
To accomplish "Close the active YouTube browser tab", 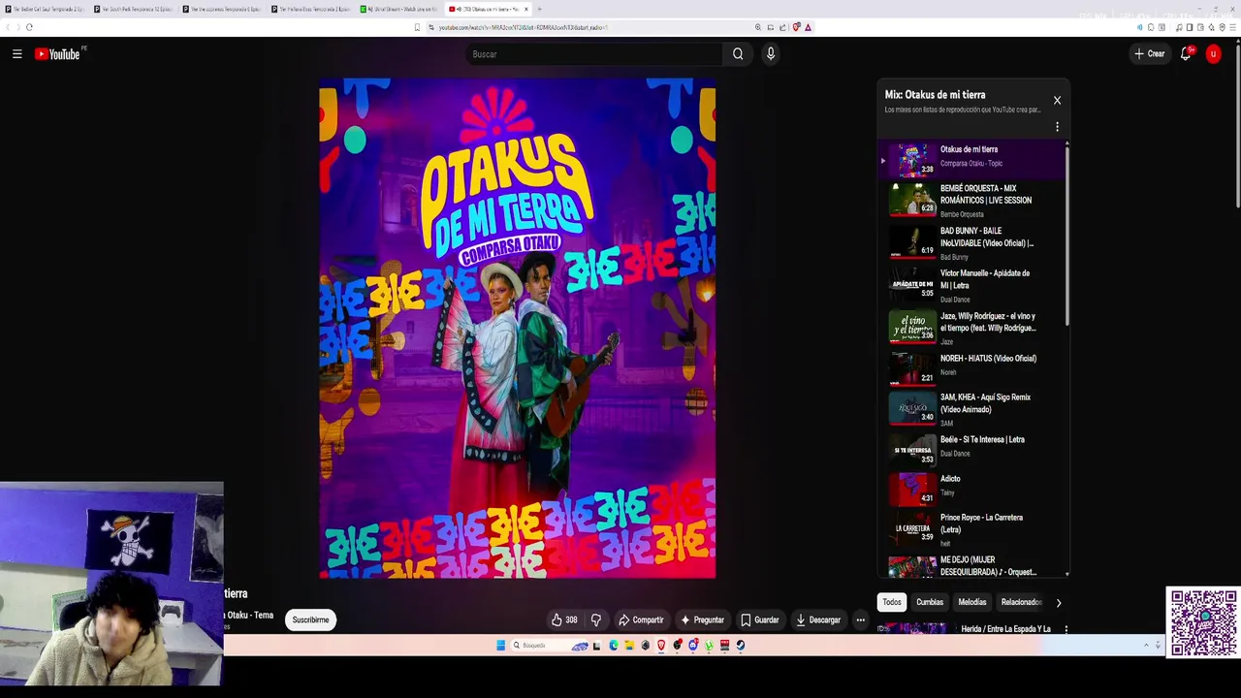I will tap(526, 9).
